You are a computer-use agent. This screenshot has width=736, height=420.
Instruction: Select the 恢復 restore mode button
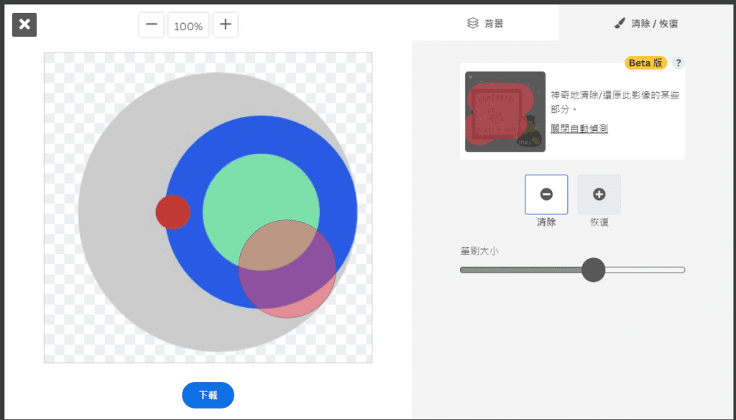coord(599,194)
